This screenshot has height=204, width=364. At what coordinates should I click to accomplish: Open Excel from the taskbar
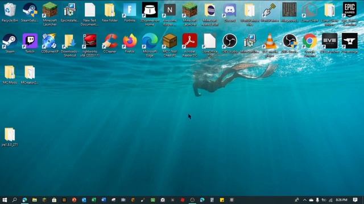tap(94, 200)
